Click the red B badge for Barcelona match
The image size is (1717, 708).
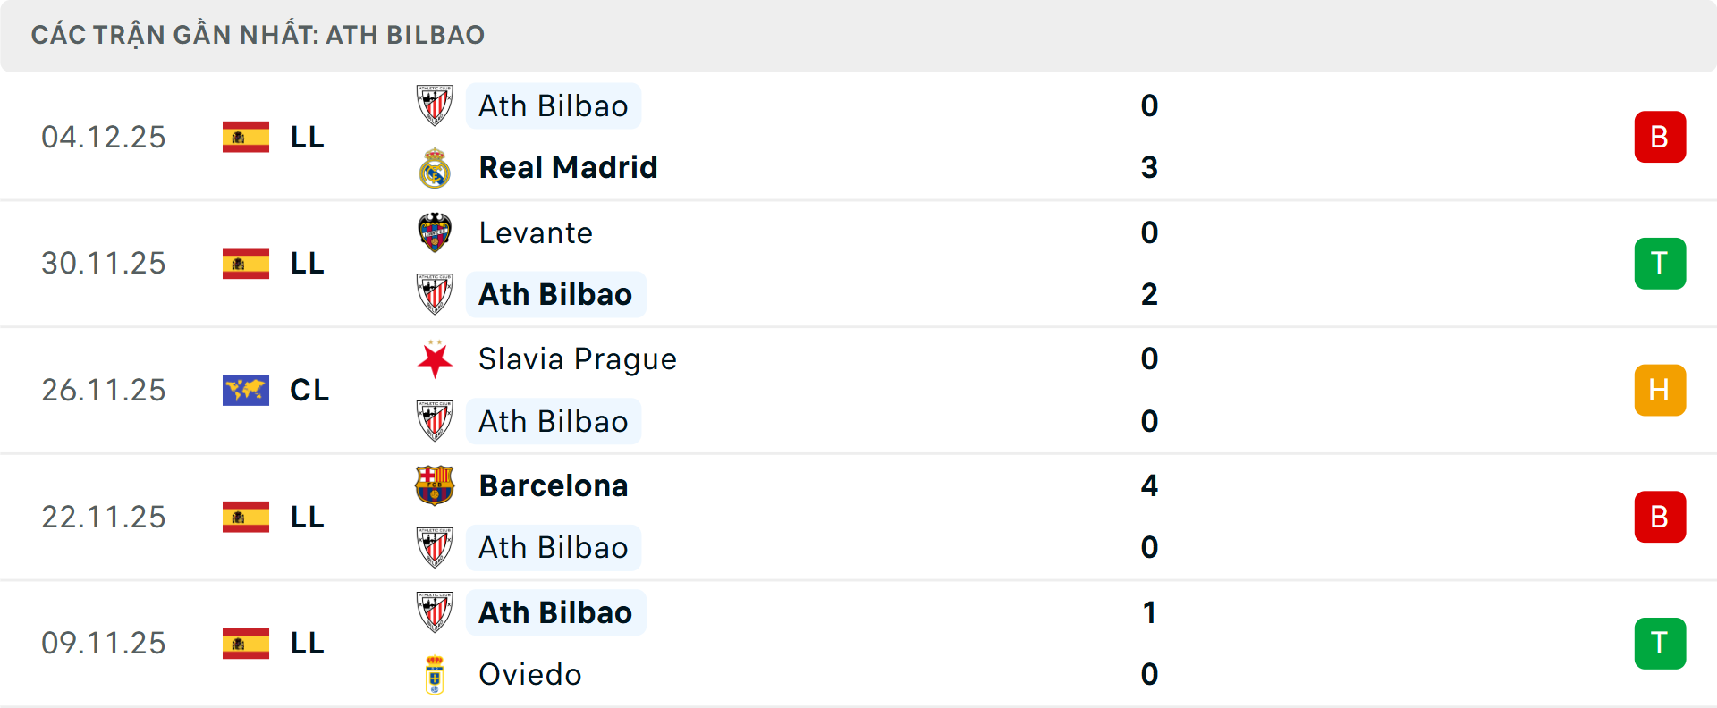(1660, 517)
